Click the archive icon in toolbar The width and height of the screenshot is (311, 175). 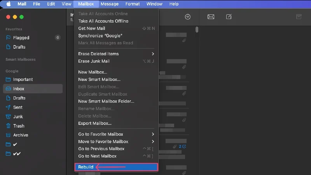299,17
